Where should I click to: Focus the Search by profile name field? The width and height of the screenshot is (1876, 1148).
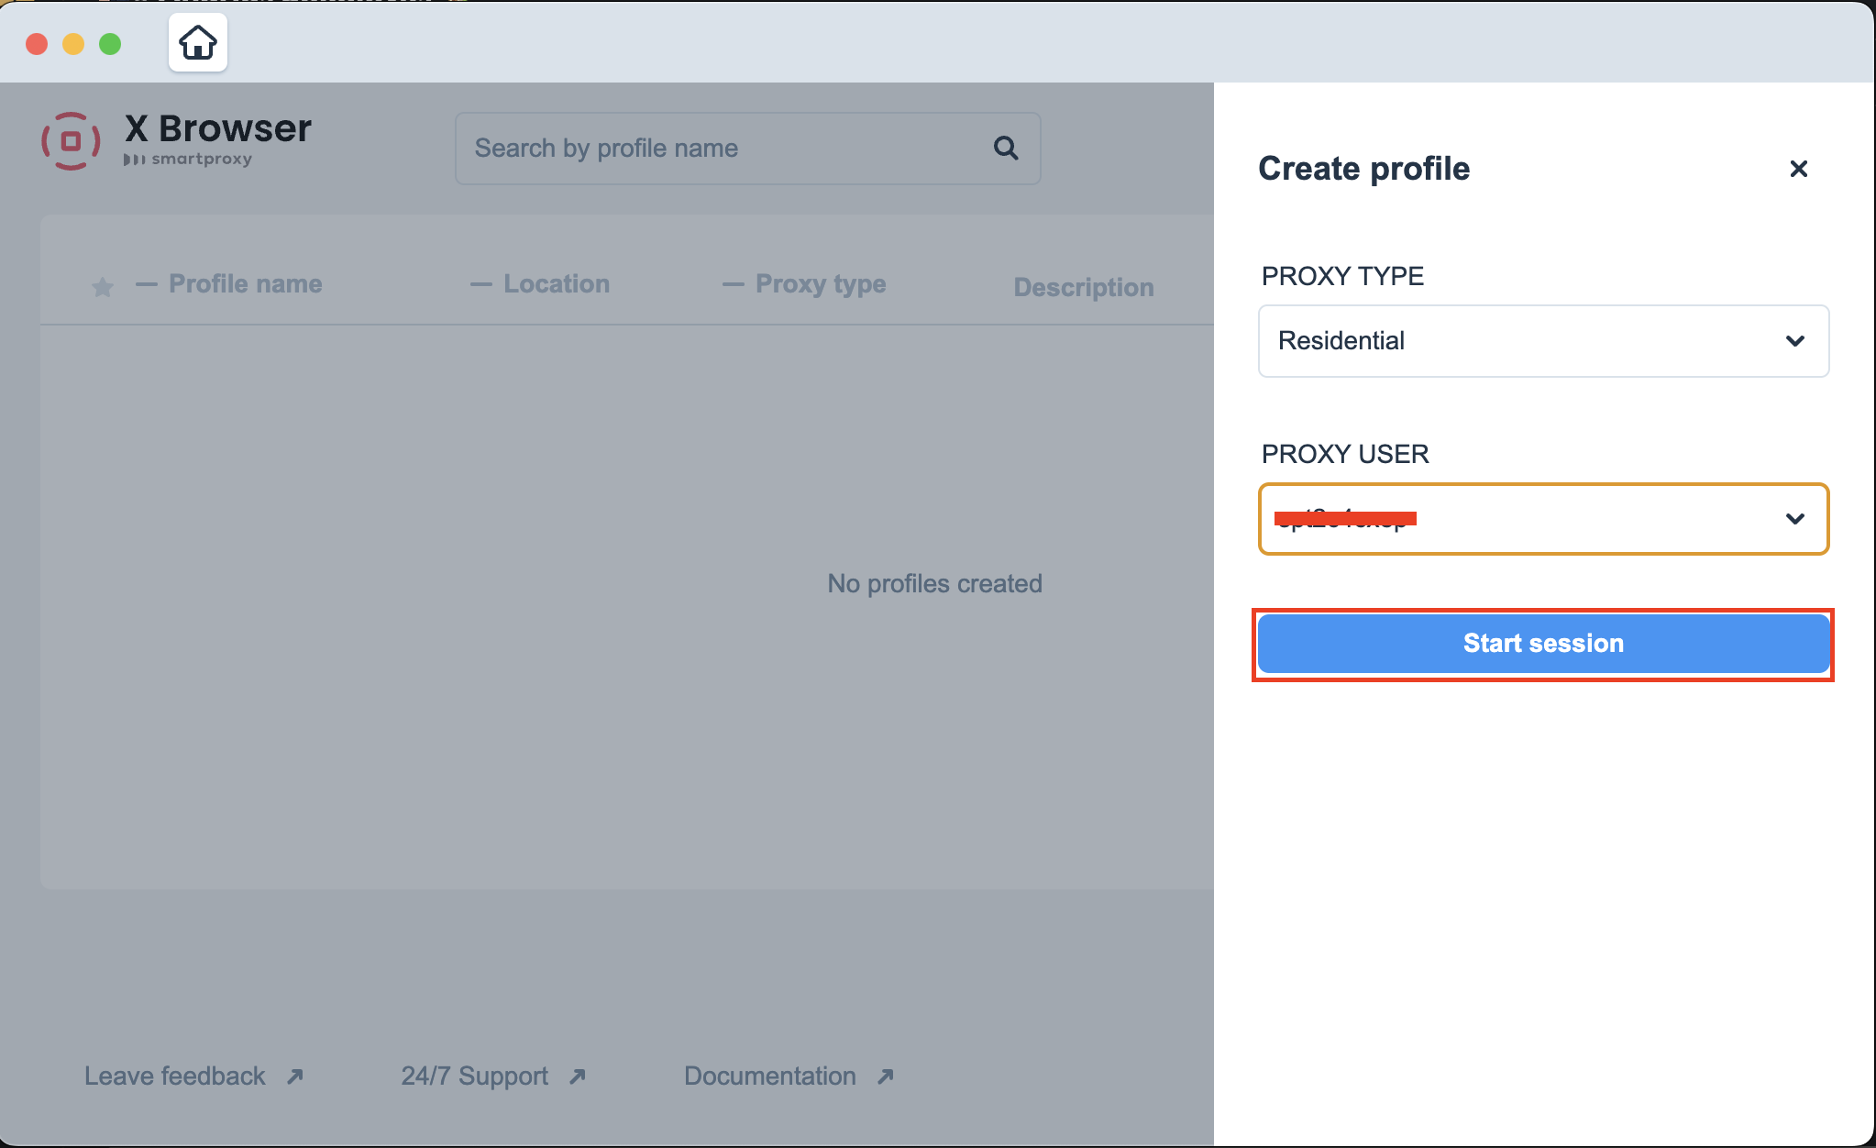pos(724,149)
